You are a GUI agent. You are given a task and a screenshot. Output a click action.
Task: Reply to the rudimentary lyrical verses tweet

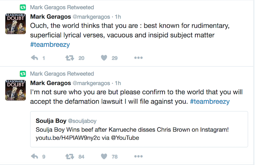(34, 58)
